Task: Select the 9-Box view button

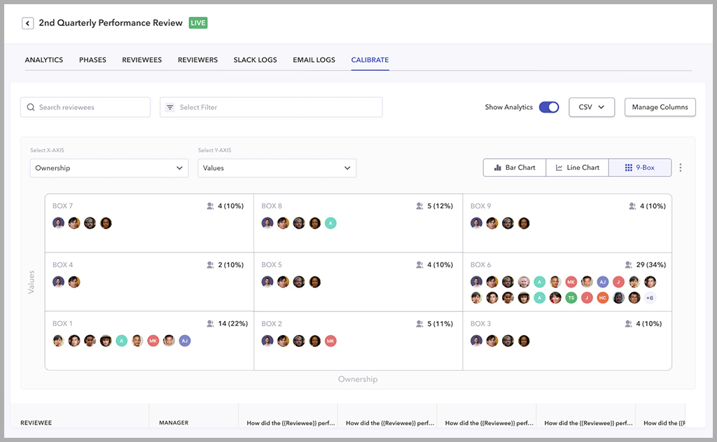Action: pos(639,168)
